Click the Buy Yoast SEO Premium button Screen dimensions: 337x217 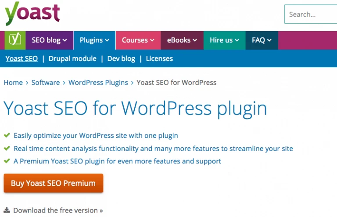coord(54,183)
